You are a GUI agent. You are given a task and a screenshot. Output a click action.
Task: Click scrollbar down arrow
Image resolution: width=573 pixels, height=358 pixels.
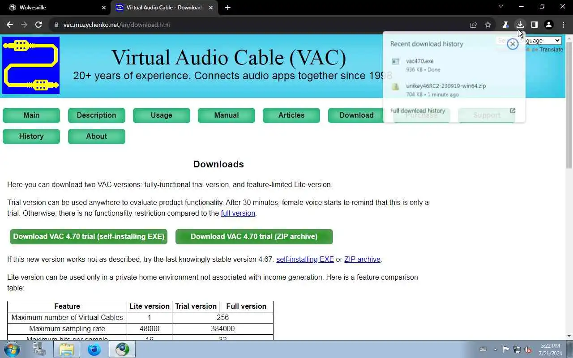569,336
